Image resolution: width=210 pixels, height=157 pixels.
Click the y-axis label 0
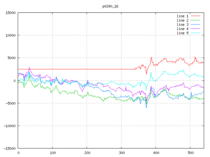pos(14,81)
